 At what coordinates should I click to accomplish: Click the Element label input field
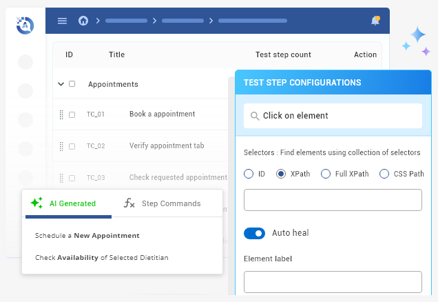[x=333, y=282]
